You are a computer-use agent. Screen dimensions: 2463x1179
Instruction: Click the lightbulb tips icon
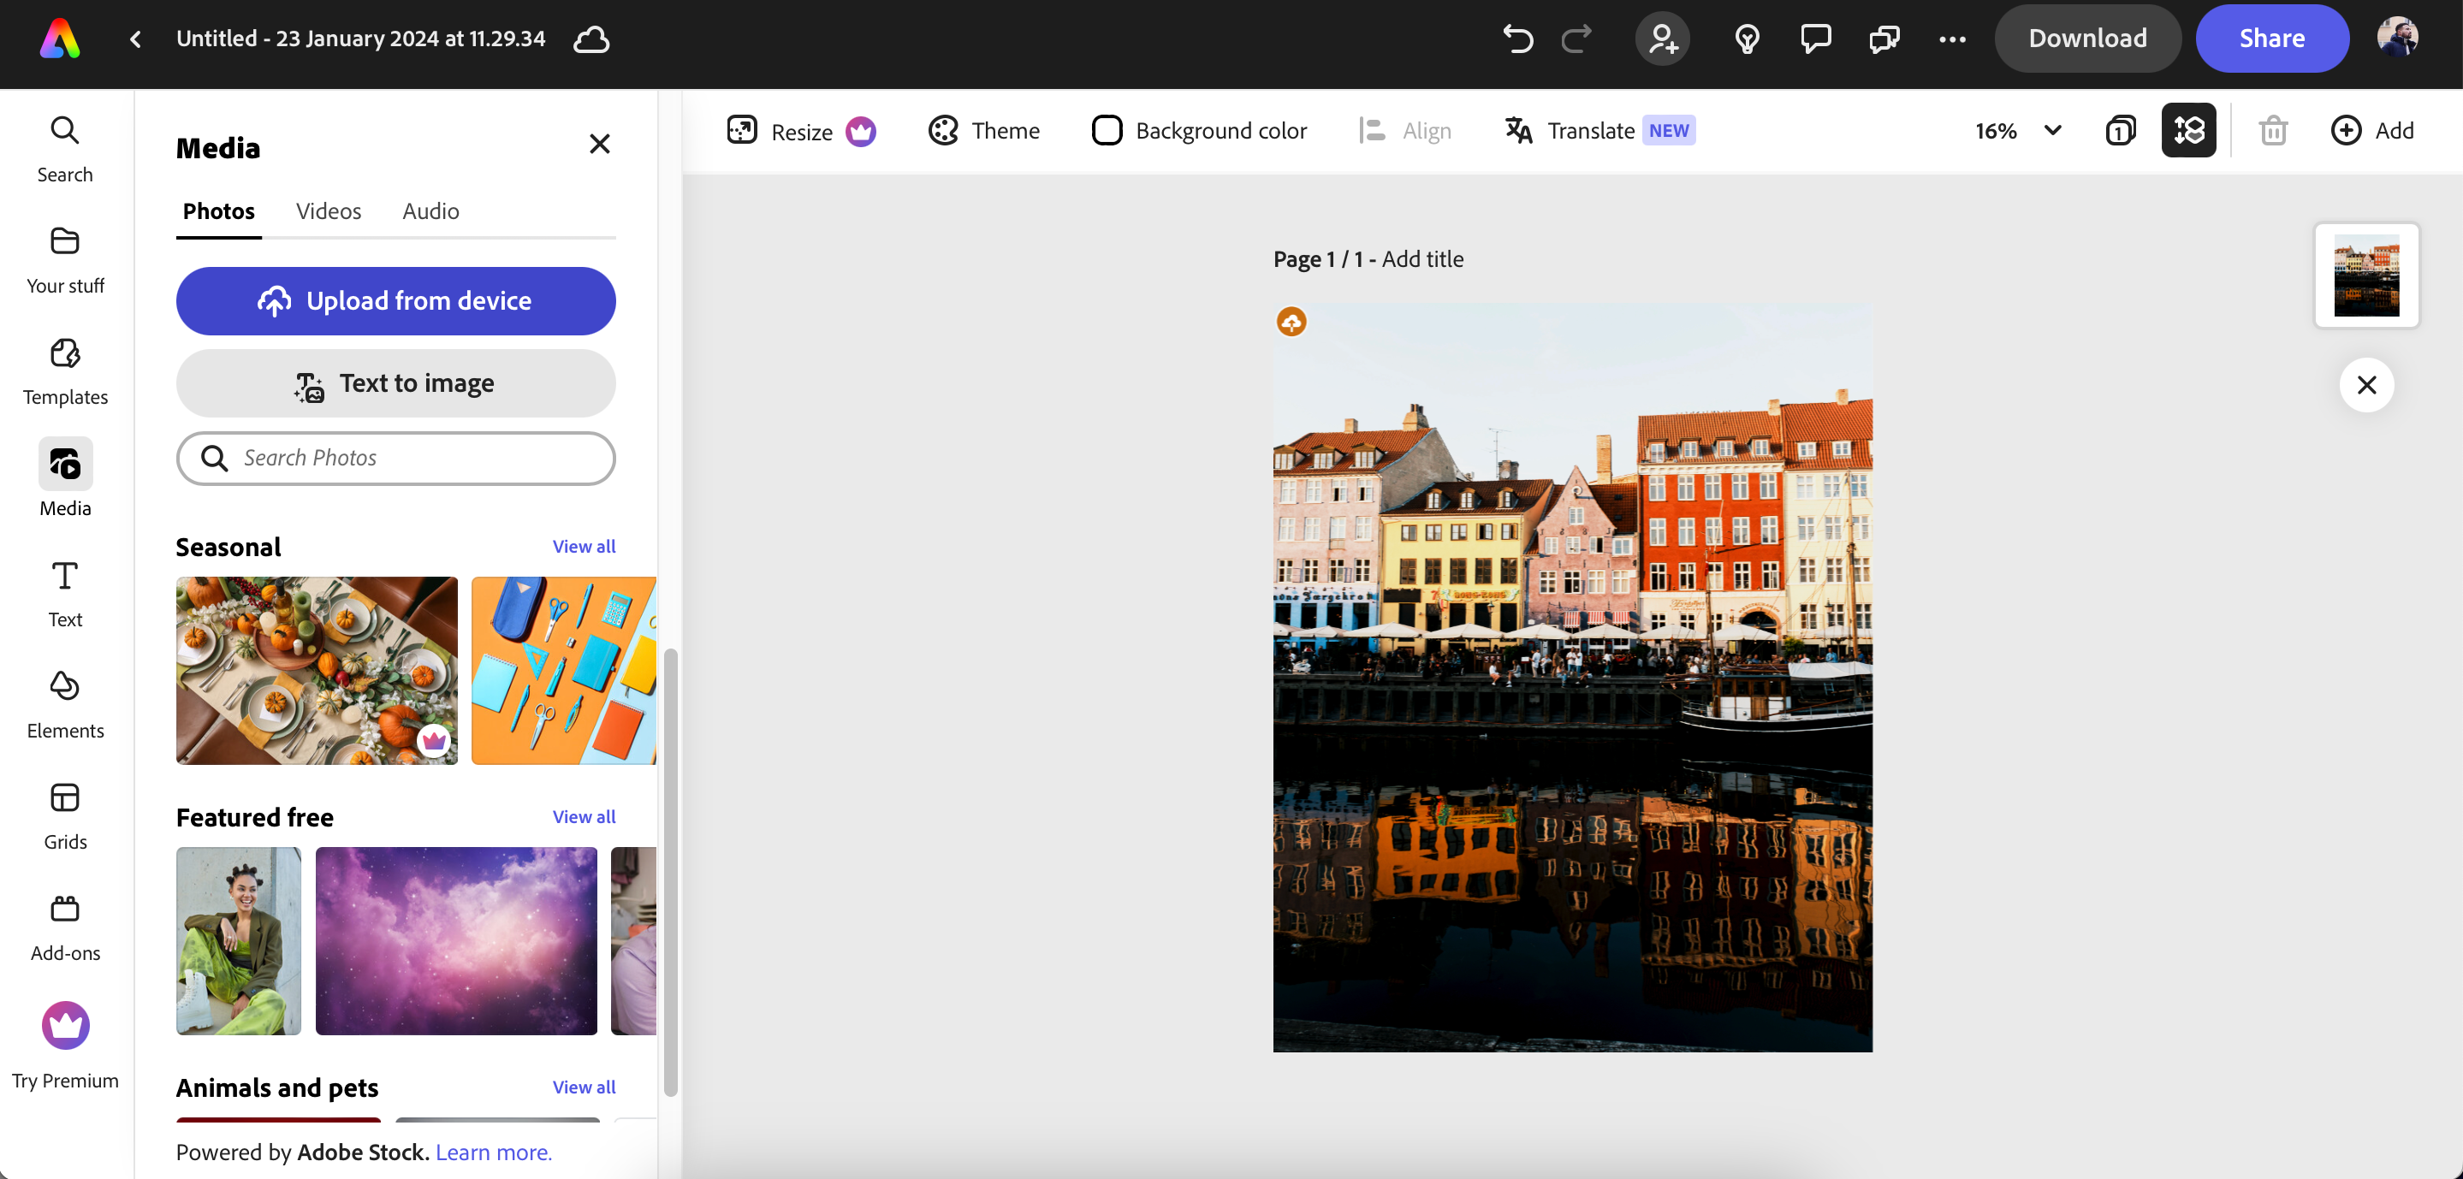(1747, 39)
